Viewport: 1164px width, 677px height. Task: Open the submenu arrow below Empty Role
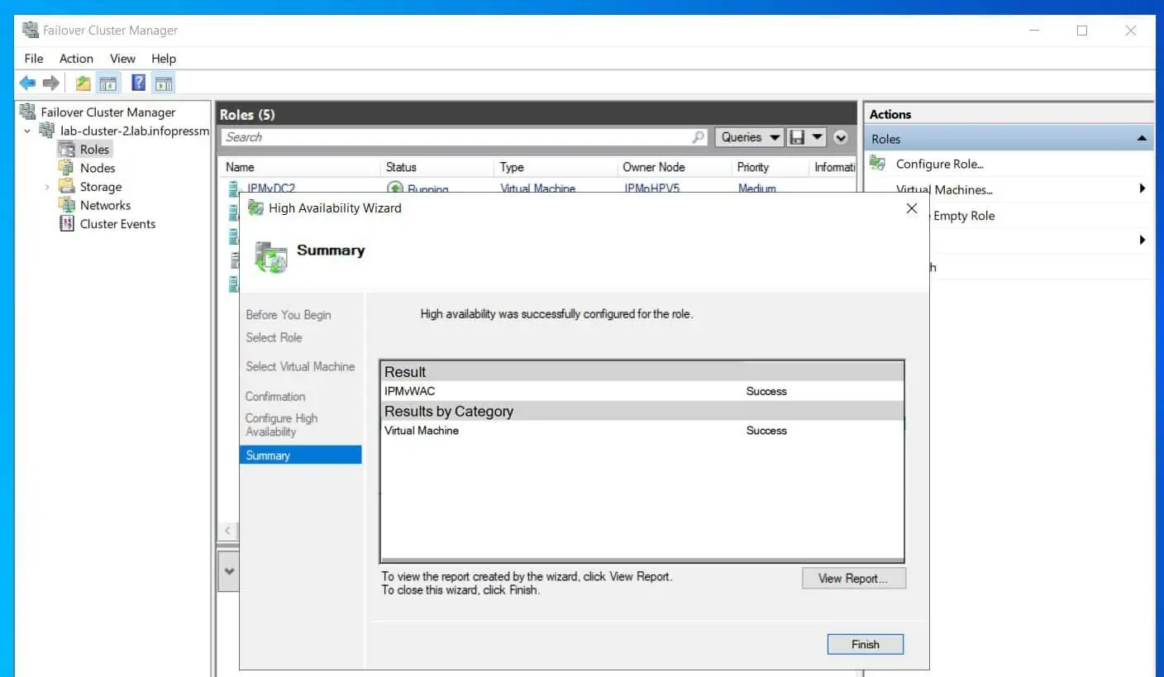1143,241
